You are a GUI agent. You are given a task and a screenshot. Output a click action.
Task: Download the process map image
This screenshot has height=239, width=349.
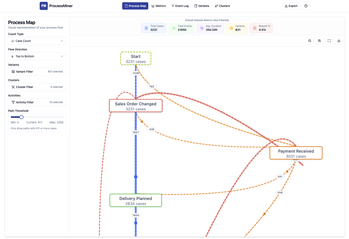pos(339,41)
